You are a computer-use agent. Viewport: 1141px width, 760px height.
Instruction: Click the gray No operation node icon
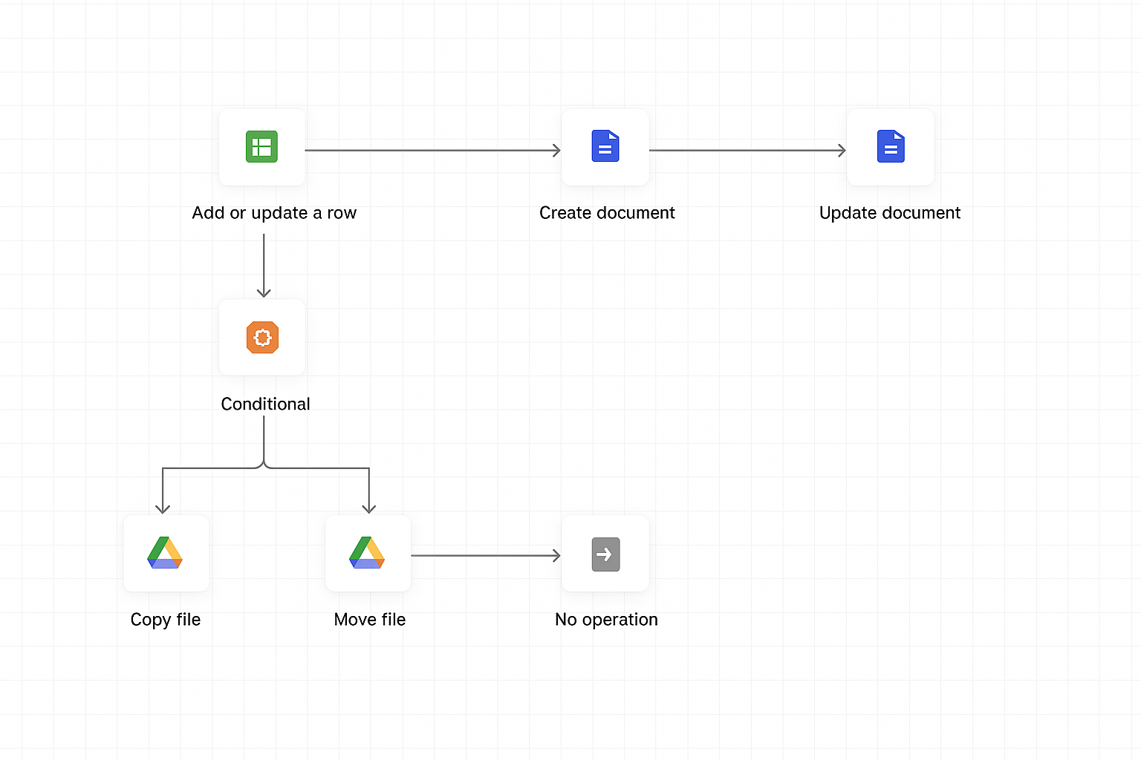[x=605, y=554]
